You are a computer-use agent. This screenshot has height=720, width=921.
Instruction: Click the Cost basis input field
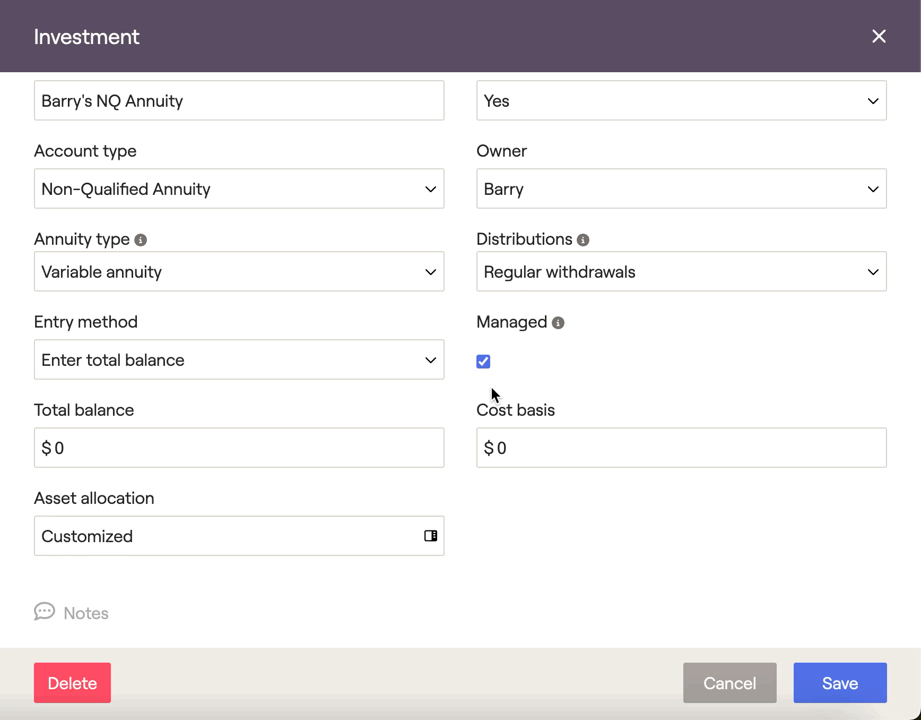click(x=681, y=448)
